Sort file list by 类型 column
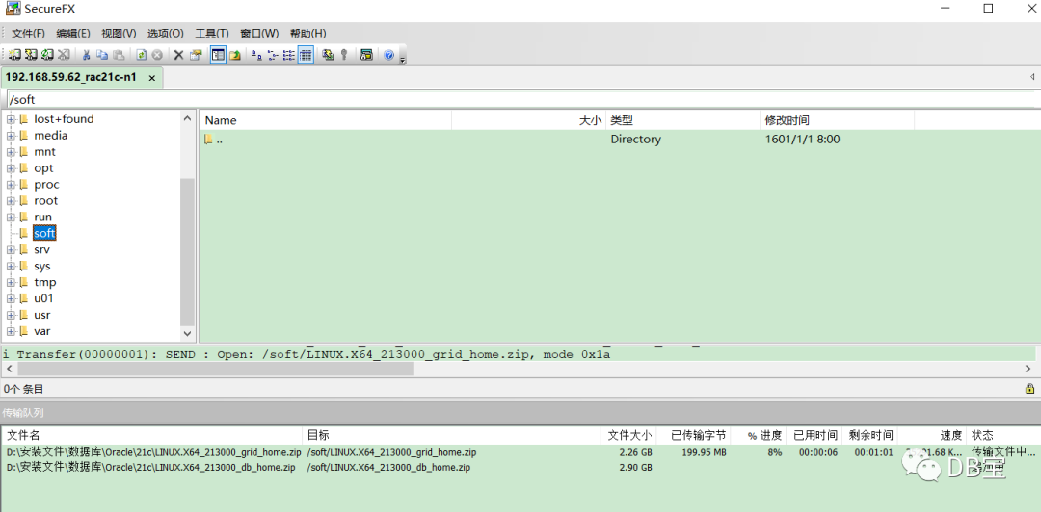This screenshot has width=1041, height=512. (x=682, y=120)
